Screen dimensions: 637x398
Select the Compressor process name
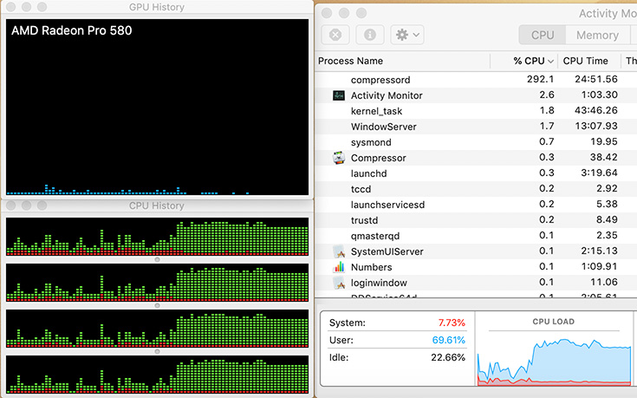click(378, 158)
